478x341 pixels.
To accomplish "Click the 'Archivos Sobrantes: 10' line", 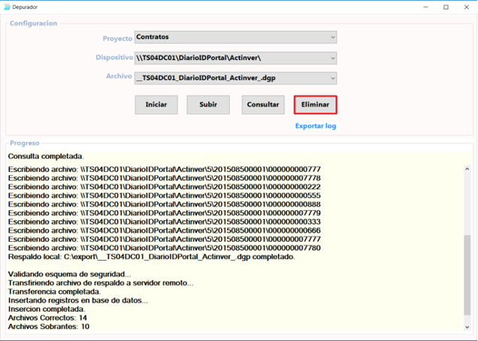I will point(48,327).
